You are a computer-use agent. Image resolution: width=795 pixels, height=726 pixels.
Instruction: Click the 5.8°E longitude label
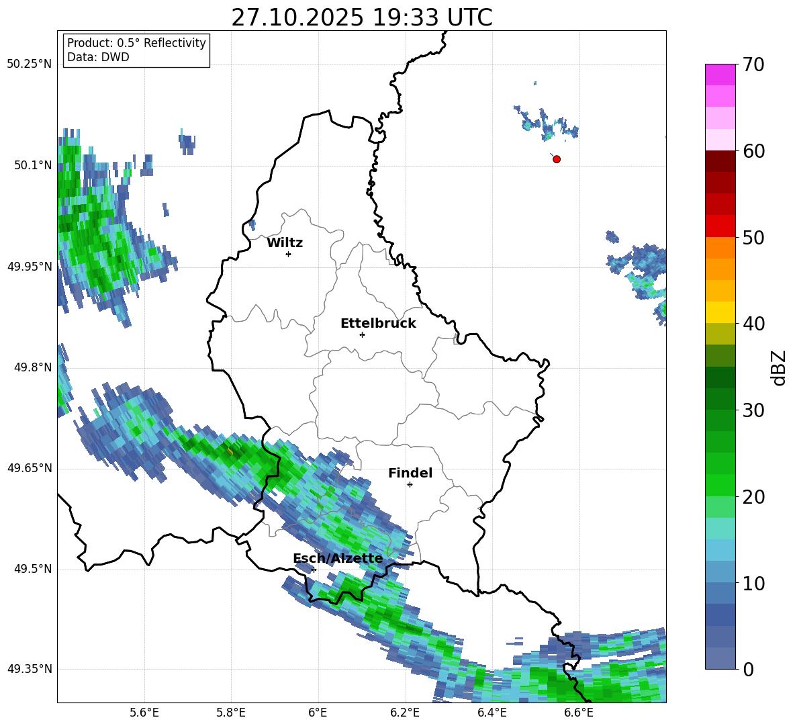[x=231, y=713]
